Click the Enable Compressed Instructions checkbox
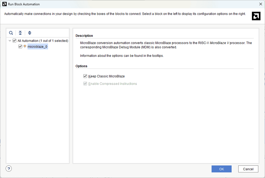Screen dimensions: 265x178 tap(85, 84)
